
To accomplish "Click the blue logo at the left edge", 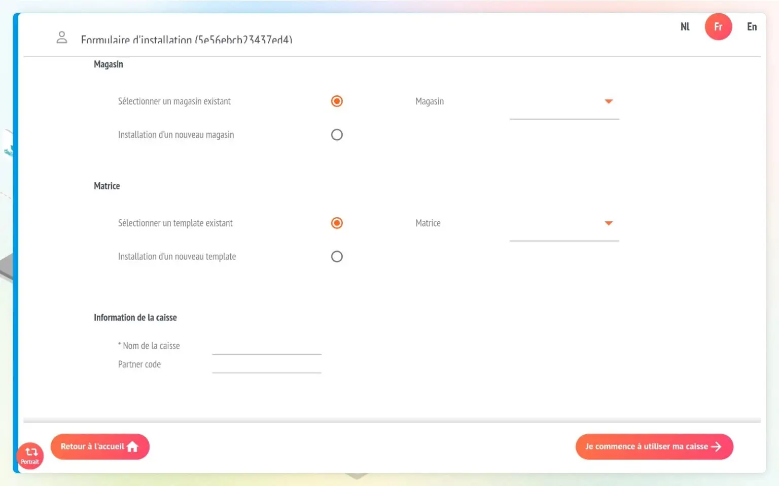I will (x=9, y=150).
